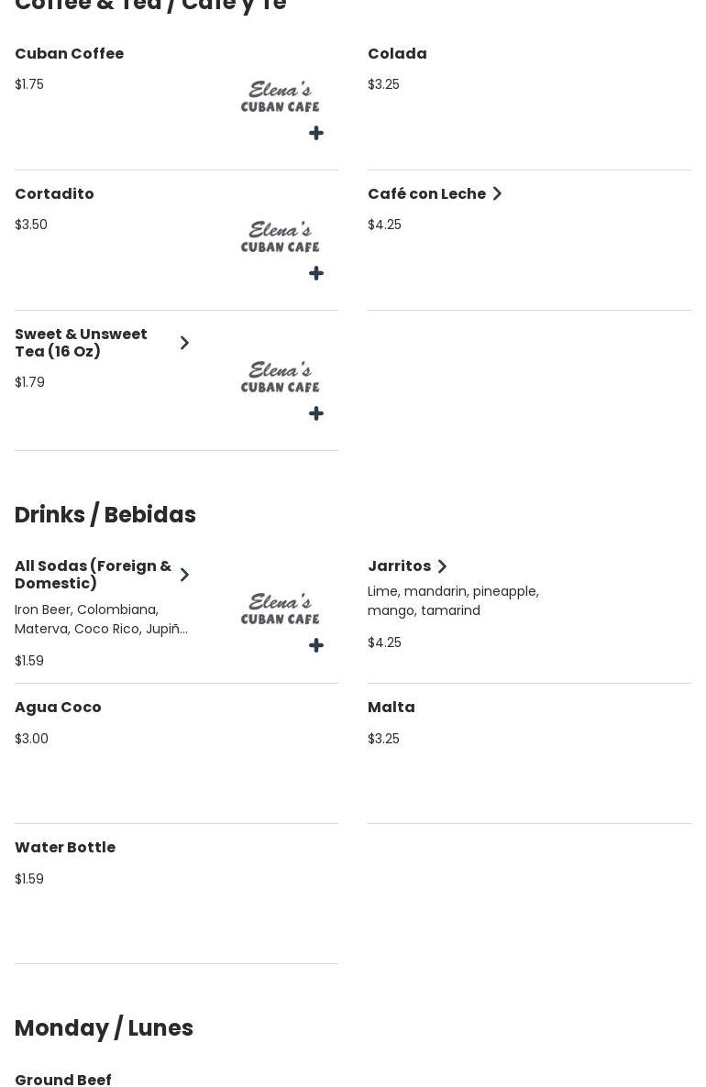706x1087 pixels.
Task: Add Cuban Coffee with the plus icon
Action: click(316, 134)
